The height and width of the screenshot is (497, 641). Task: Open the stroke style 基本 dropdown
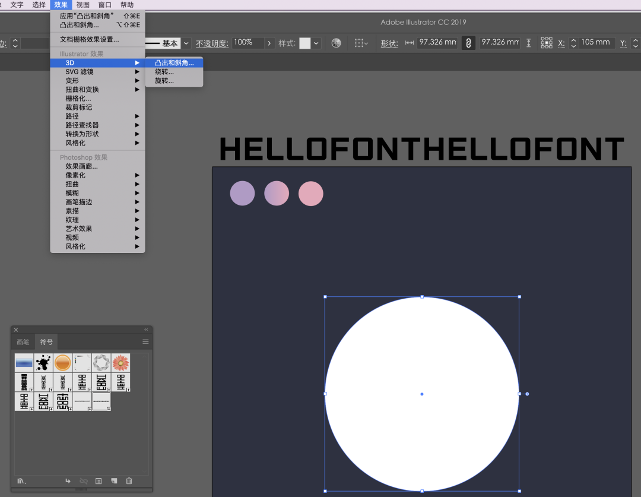[186, 43]
